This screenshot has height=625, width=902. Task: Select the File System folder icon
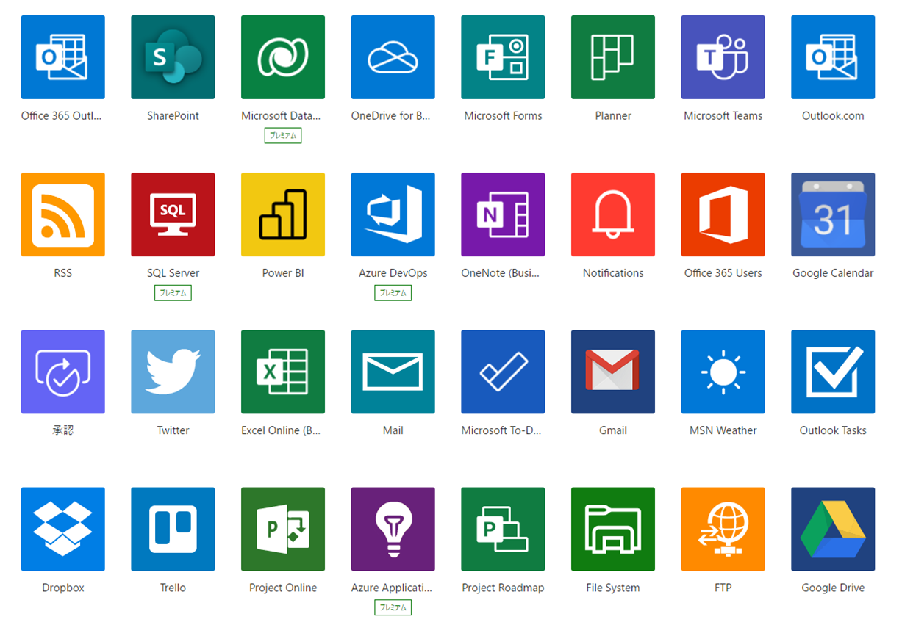point(613,529)
